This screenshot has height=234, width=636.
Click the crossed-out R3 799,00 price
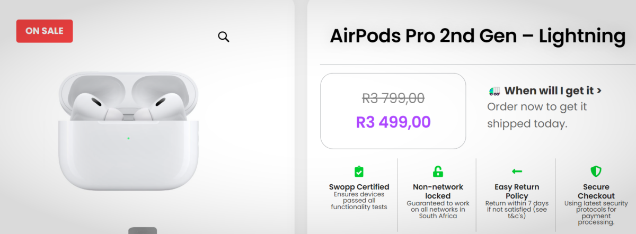coord(393,98)
